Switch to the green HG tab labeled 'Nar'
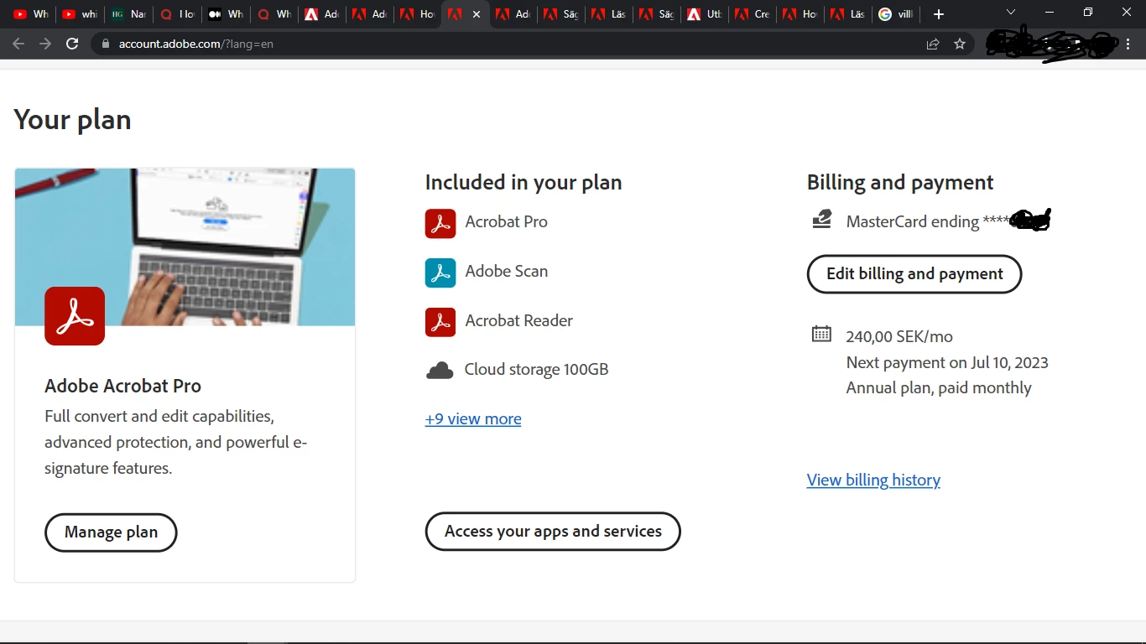1146x644 pixels. [128, 14]
